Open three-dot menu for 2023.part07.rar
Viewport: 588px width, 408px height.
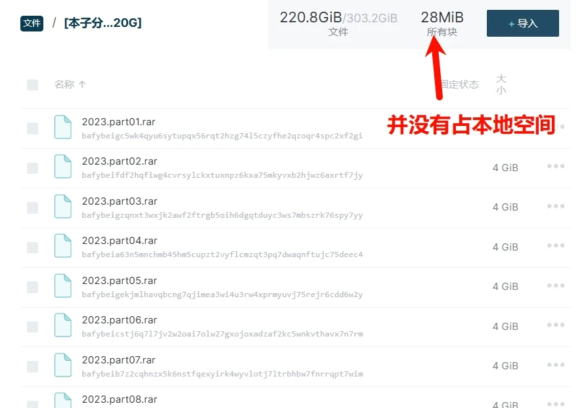[556, 365]
